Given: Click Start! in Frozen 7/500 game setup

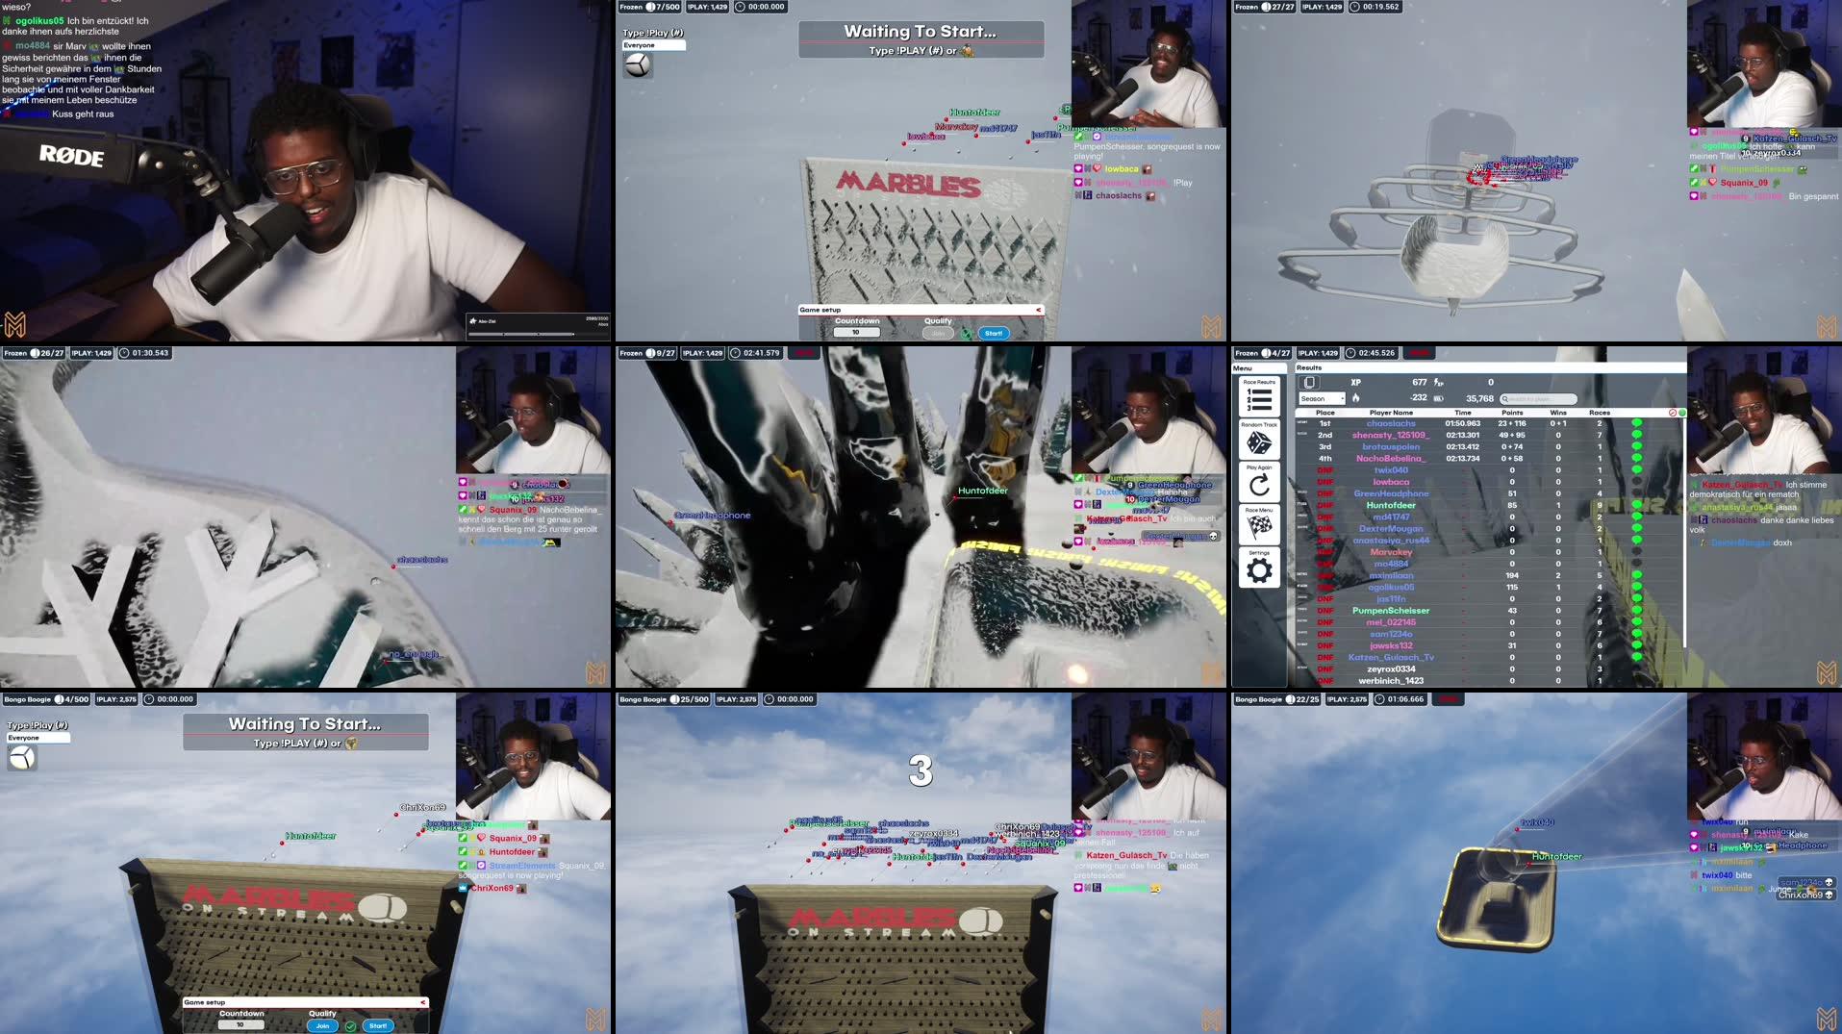Looking at the screenshot, I should (994, 334).
